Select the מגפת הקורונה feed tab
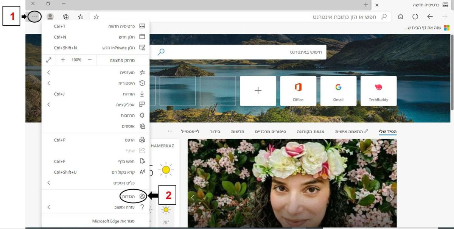 tap(311, 131)
